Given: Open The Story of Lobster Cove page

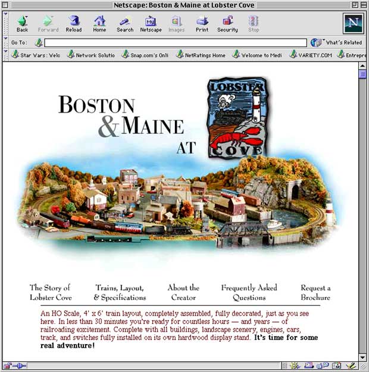Looking at the screenshot, I should (51, 292).
